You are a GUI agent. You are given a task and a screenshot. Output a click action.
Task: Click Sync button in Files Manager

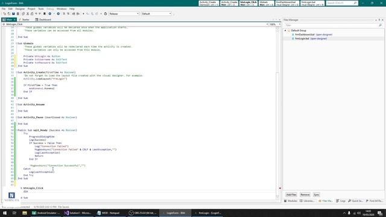(x=316, y=195)
